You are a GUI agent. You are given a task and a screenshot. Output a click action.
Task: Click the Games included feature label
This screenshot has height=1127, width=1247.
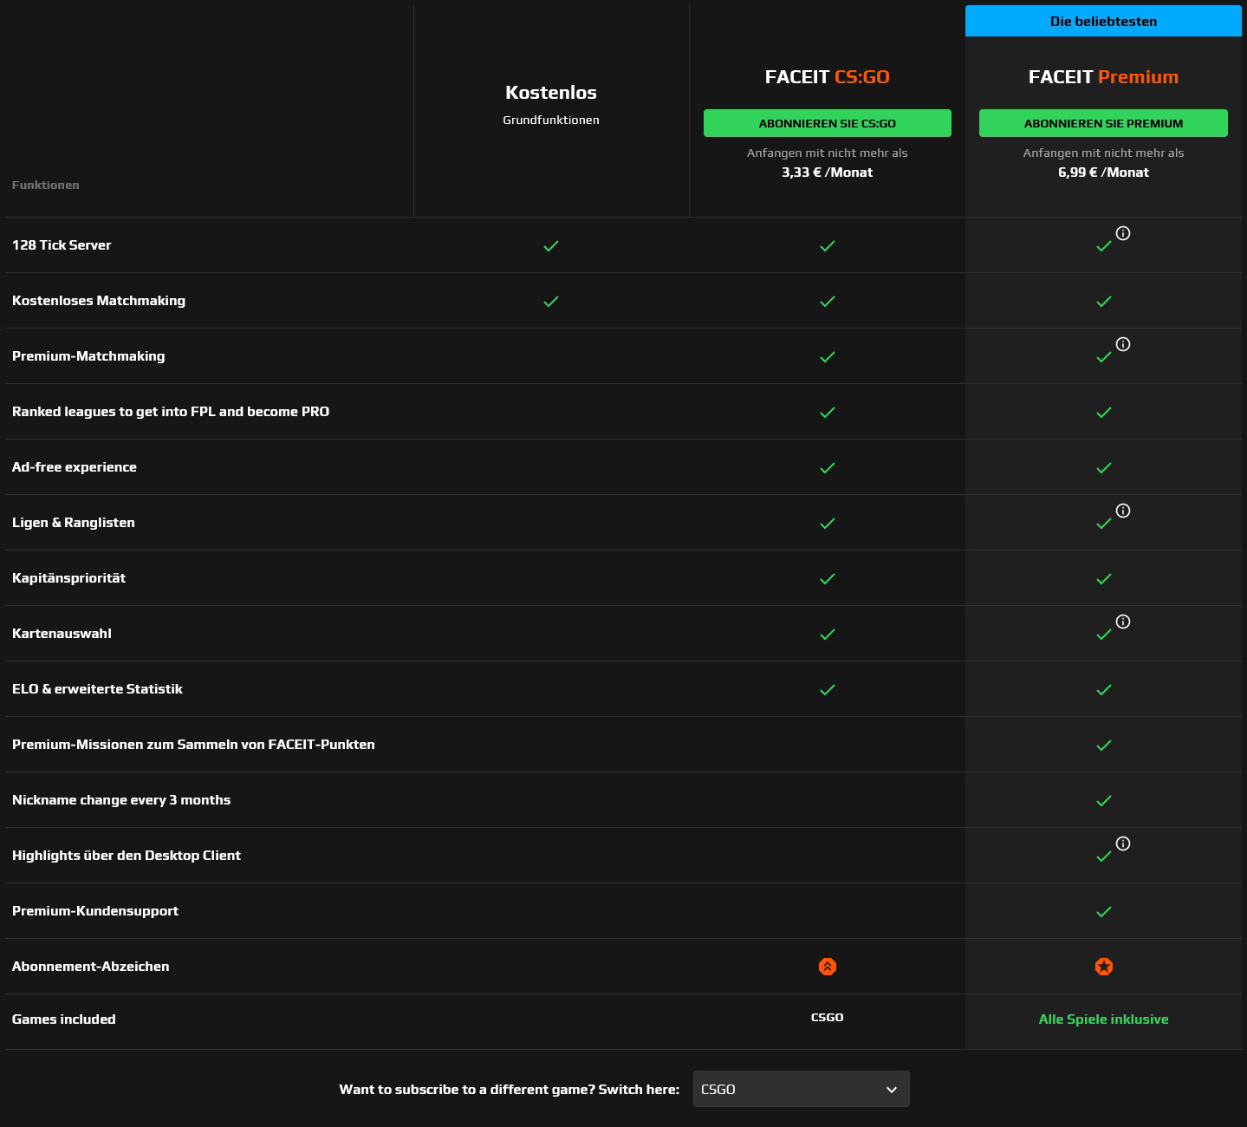pos(64,1020)
